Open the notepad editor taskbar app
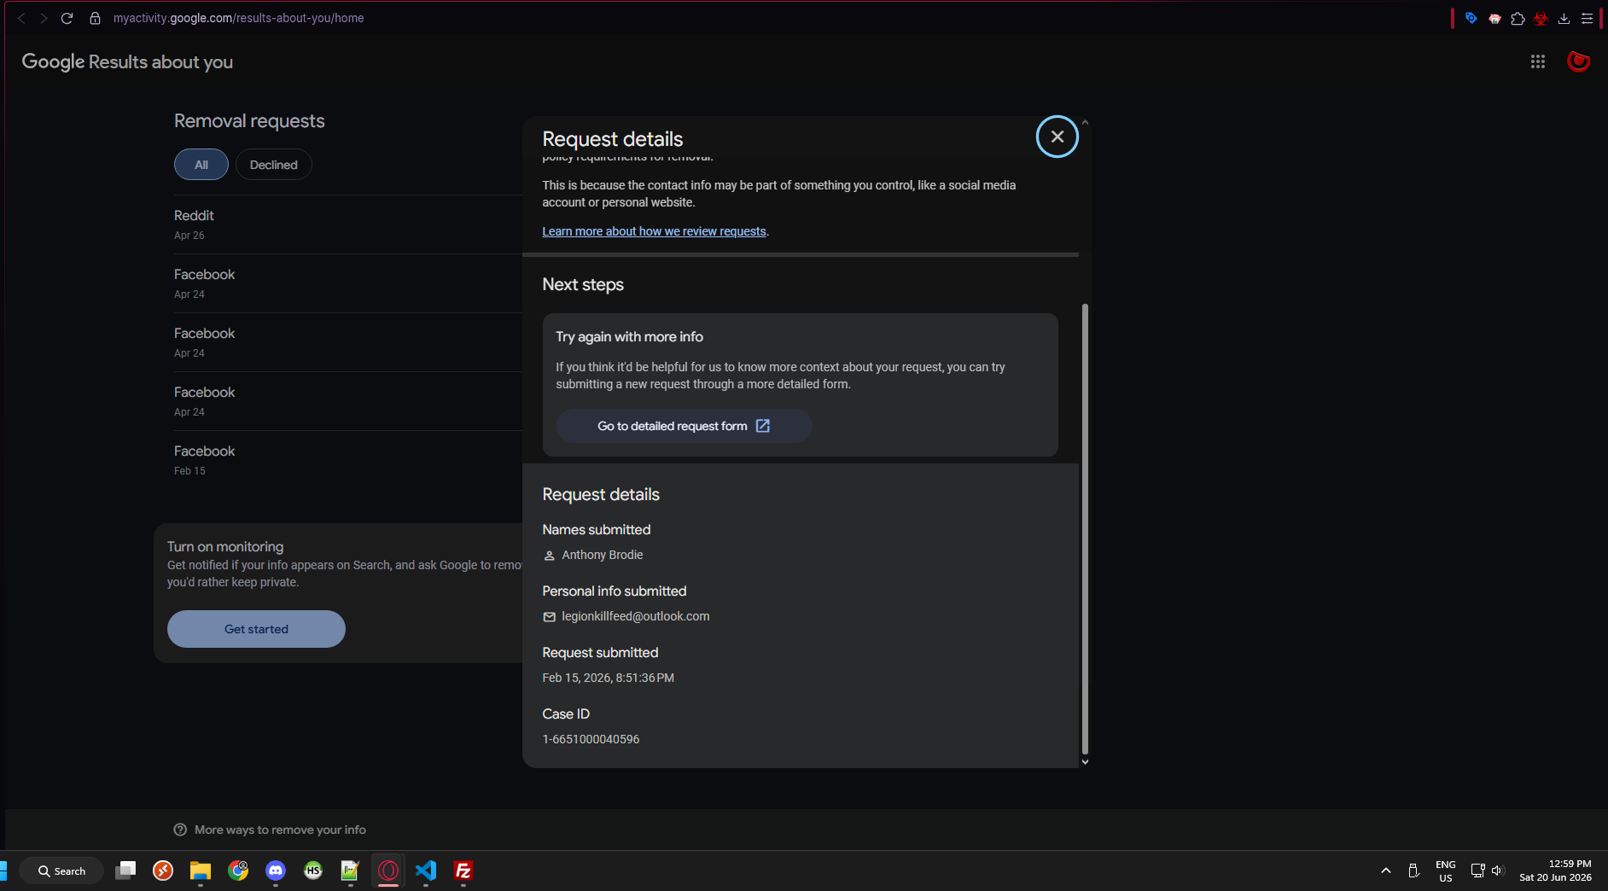 click(x=351, y=871)
